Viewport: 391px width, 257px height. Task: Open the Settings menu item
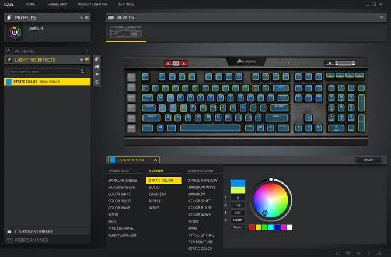point(126,4)
